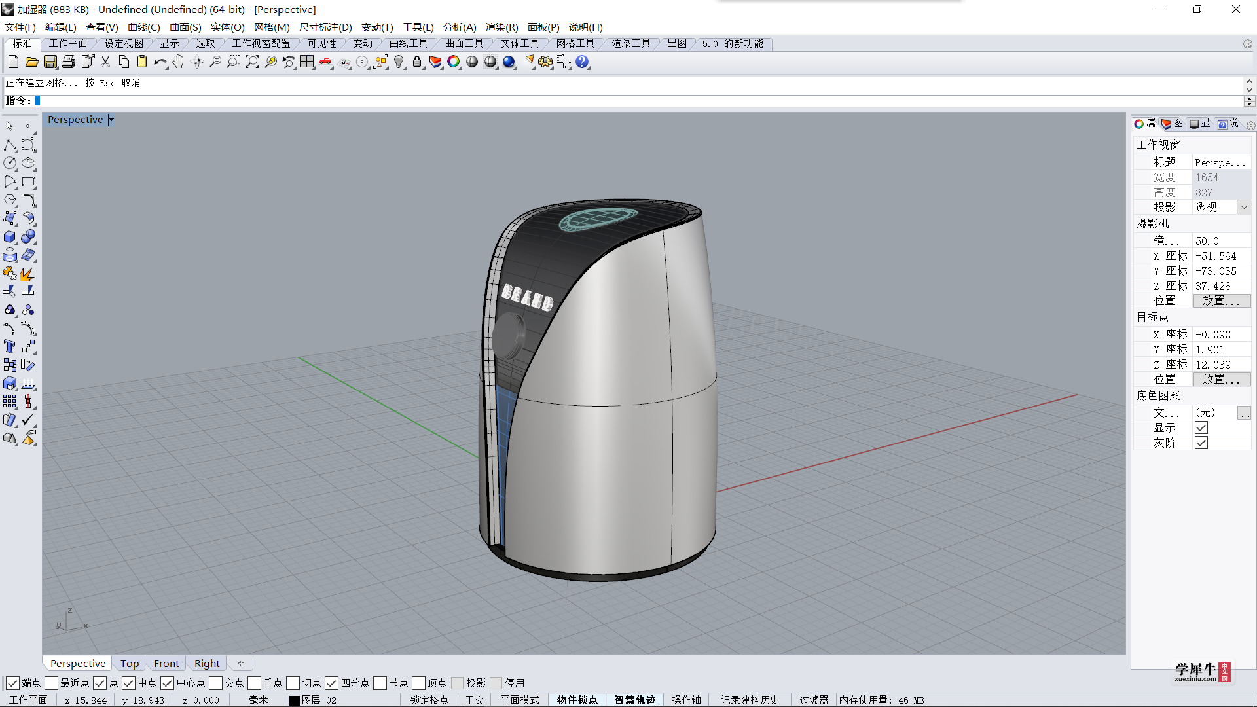Select the Pan hand tool
1257x707 pixels.
click(178, 62)
